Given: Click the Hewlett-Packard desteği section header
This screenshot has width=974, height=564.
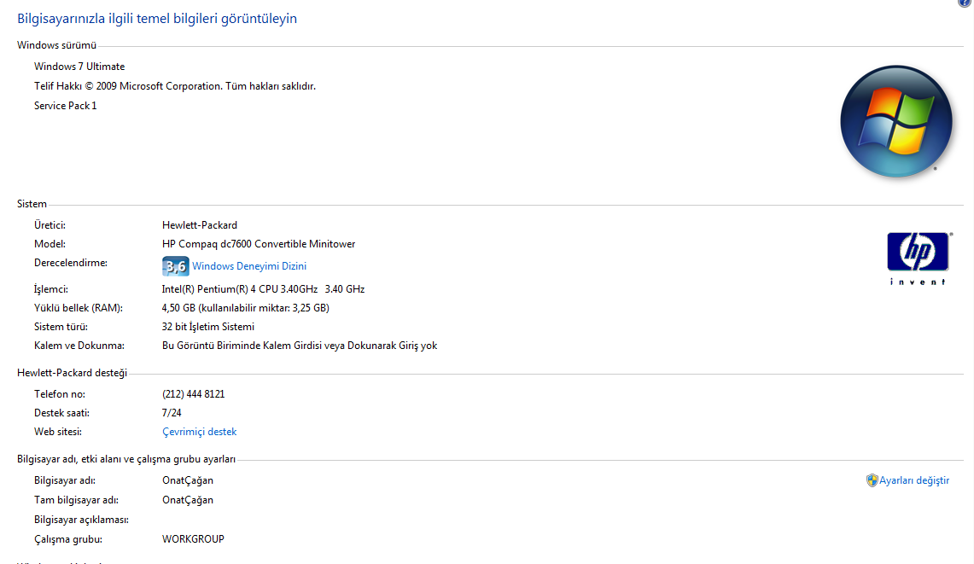Looking at the screenshot, I should tap(72, 373).
